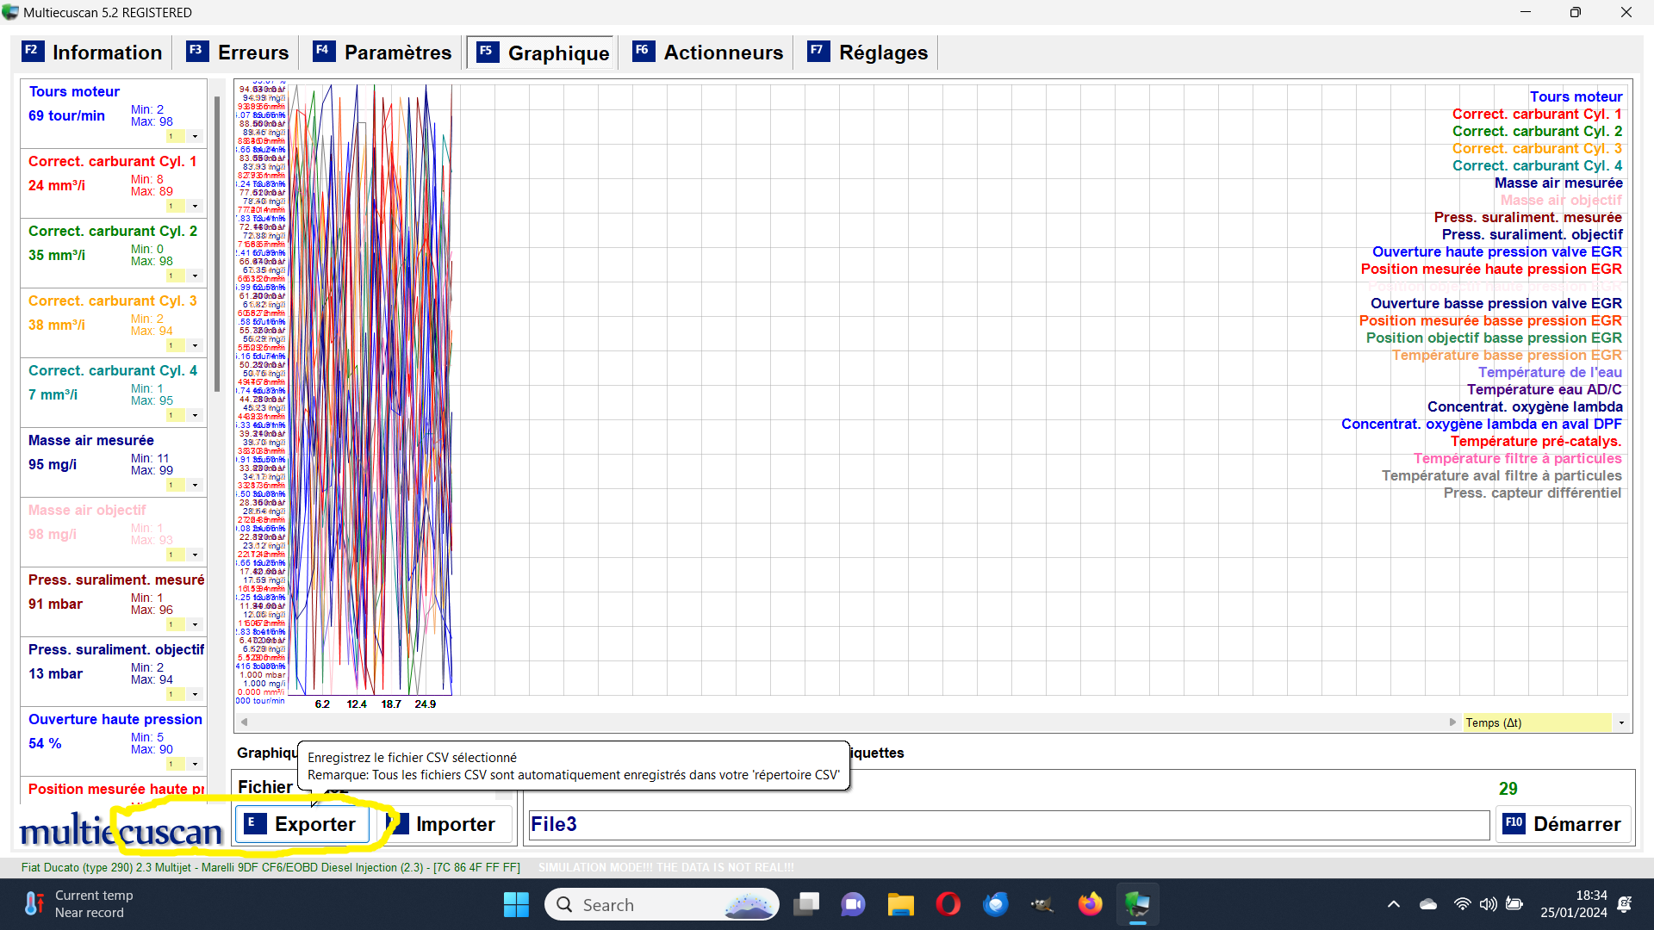Click the battery tray icon
Viewport: 1654px width, 930px height.
point(1514,904)
